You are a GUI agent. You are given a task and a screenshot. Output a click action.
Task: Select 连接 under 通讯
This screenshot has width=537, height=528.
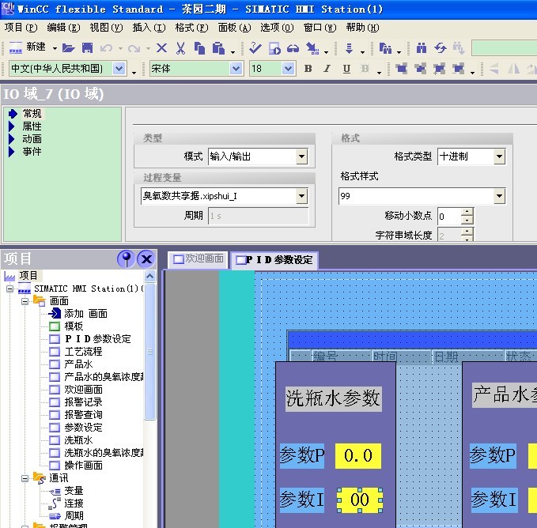click(74, 503)
